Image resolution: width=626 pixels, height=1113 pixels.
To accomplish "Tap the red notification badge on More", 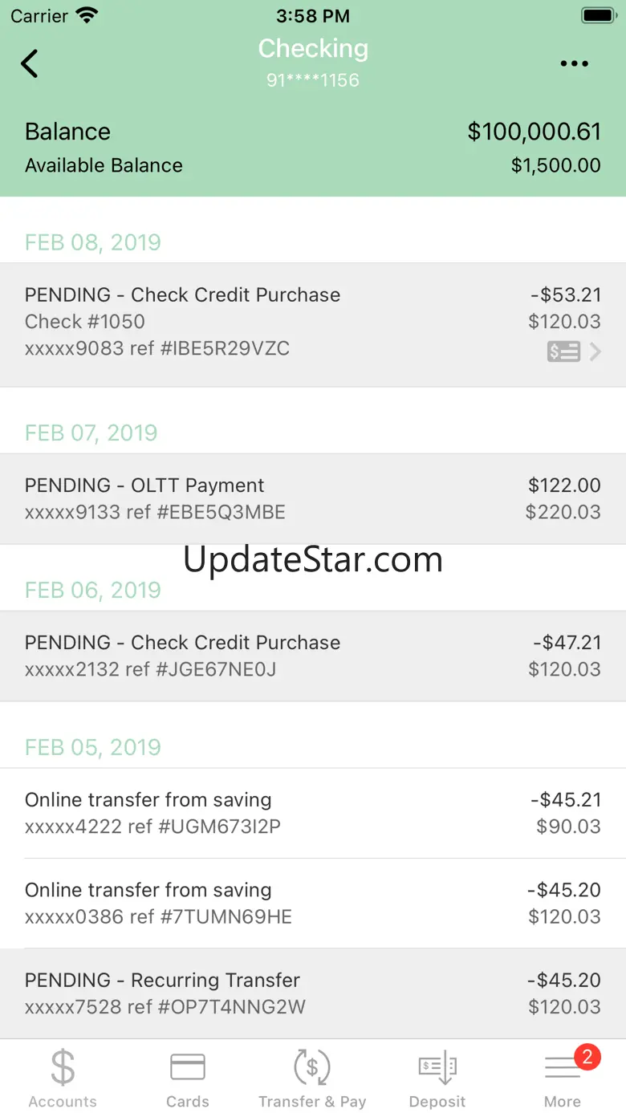I will (x=587, y=1056).
